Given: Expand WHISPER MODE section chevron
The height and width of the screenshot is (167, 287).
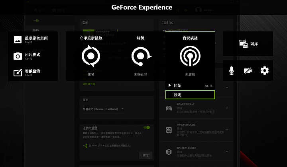Looking at the screenshot, I should pos(227,130).
